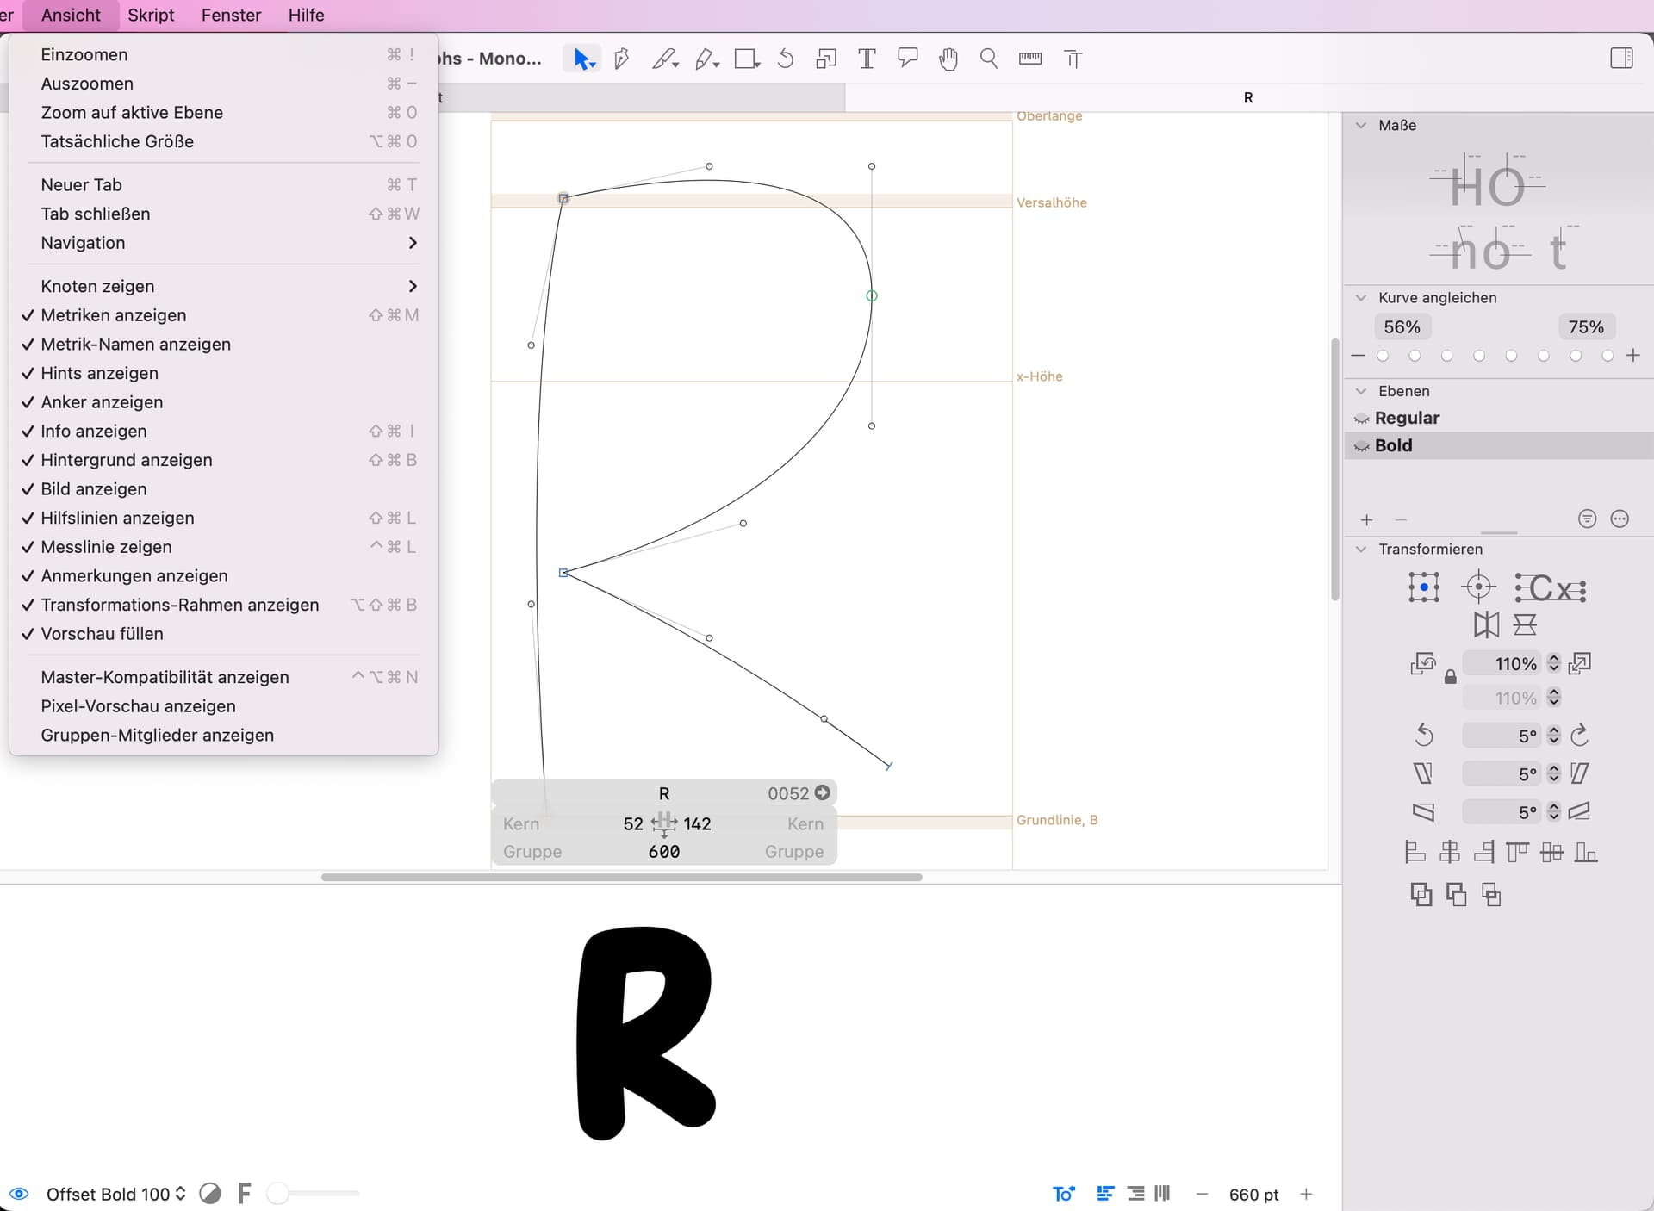Select the Annotation speech bubble tool
Screen dimensions: 1654x1211
[907, 59]
